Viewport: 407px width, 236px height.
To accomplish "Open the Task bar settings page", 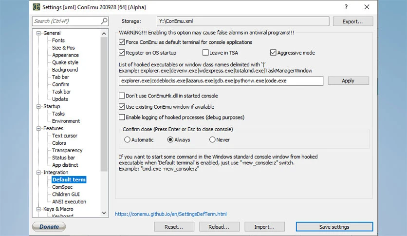I will [61, 92].
